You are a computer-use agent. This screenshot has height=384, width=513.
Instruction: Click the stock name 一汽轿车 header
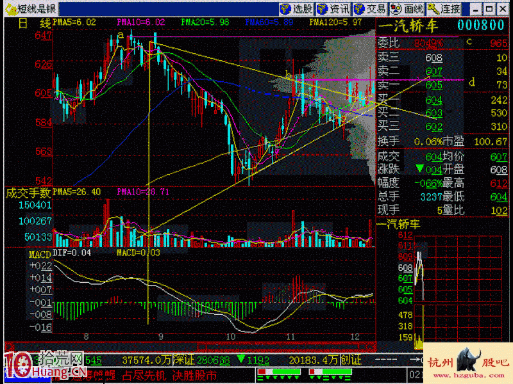tap(408, 26)
